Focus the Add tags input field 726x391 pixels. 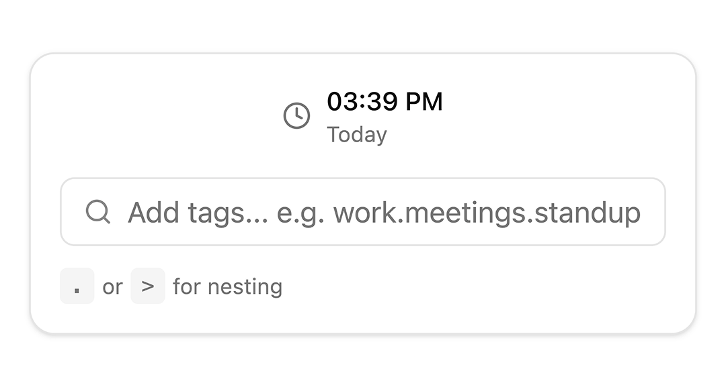(363, 213)
